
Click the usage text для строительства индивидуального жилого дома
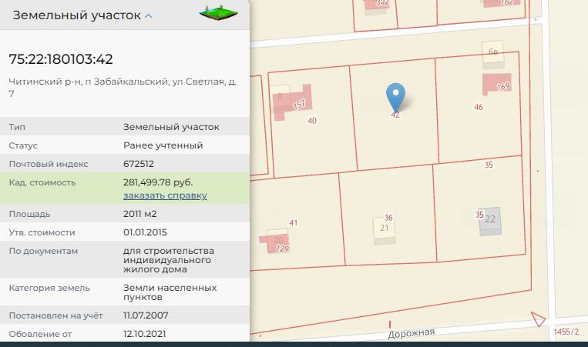tap(168, 260)
